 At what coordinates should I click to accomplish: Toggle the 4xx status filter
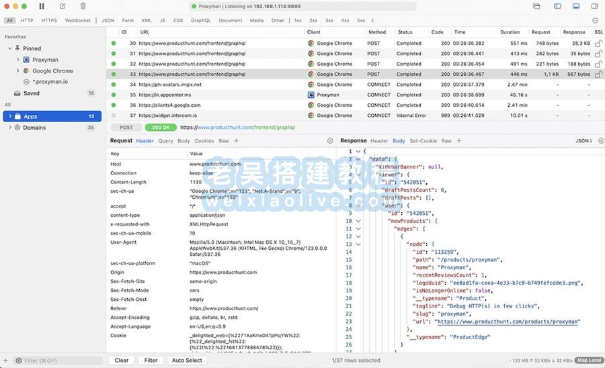point(345,20)
